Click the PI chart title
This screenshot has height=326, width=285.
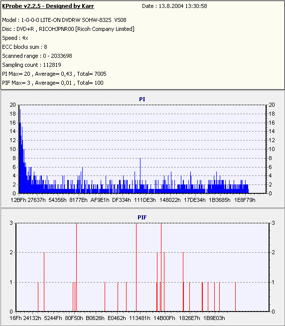coord(142,99)
